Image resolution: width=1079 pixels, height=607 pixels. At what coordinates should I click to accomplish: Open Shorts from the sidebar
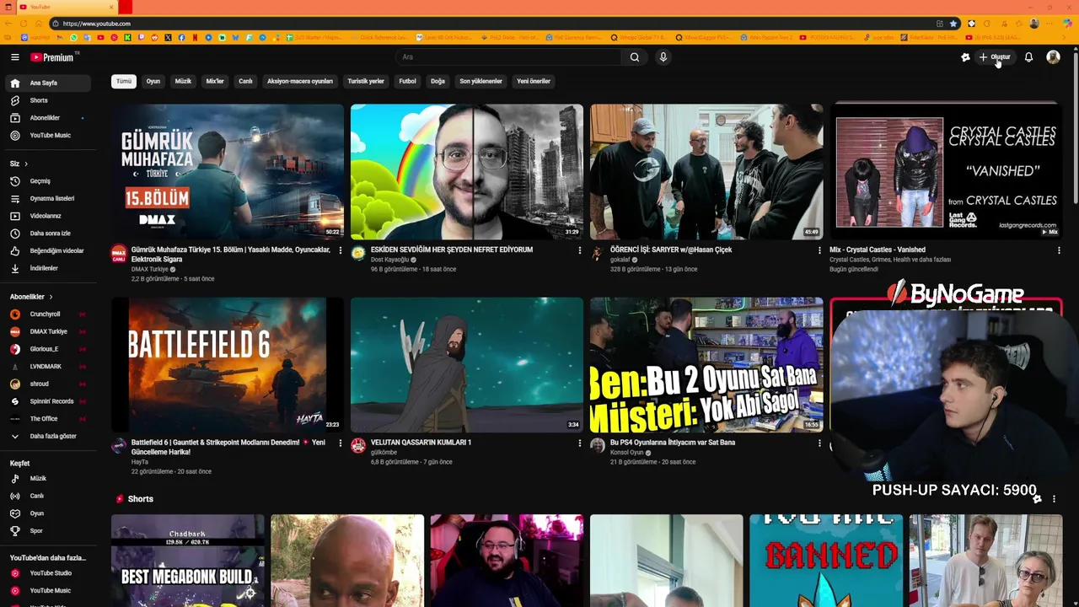click(x=48, y=100)
